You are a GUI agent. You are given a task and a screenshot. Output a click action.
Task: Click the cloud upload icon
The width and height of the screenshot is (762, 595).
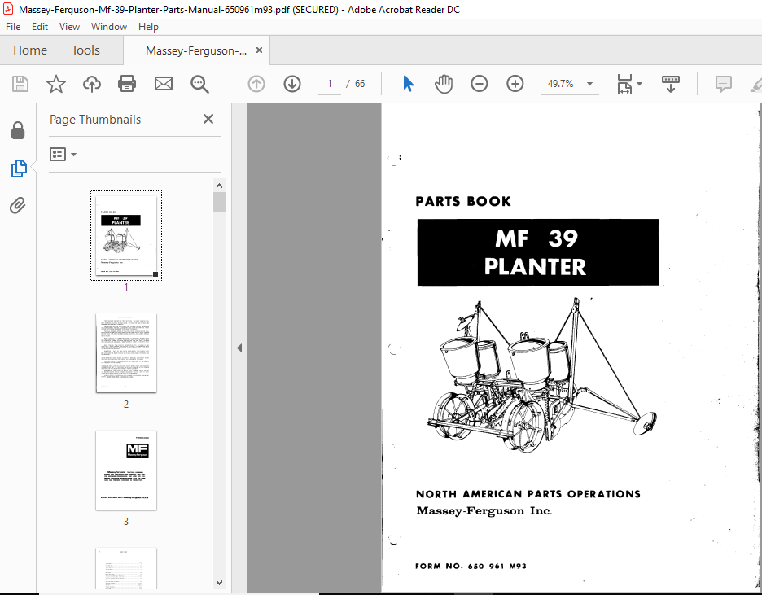91,84
